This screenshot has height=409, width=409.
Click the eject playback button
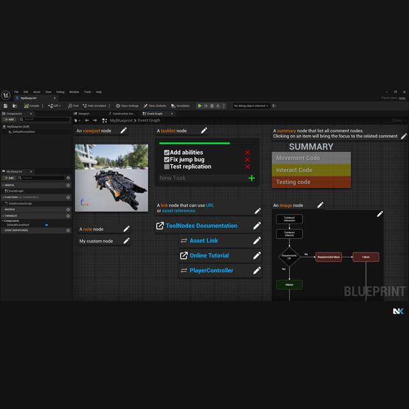pos(218,105)
